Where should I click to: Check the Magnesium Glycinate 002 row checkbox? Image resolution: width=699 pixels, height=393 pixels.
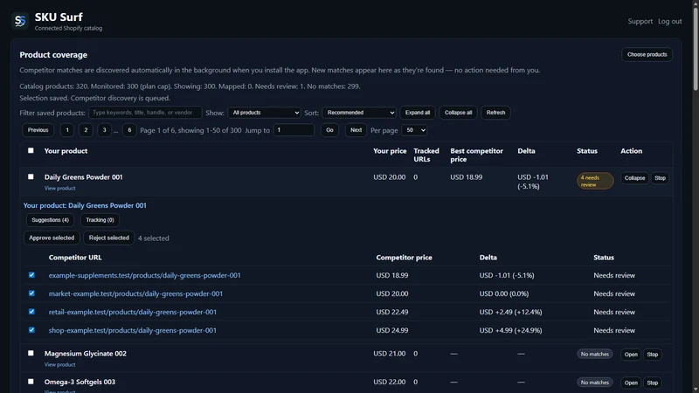tap(31, 354)
